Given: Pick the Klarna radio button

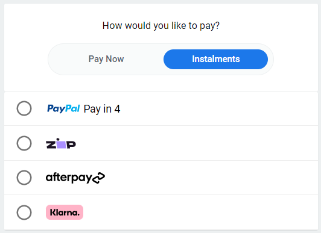Looking at the screenshot, I should [x=24, y=213].
